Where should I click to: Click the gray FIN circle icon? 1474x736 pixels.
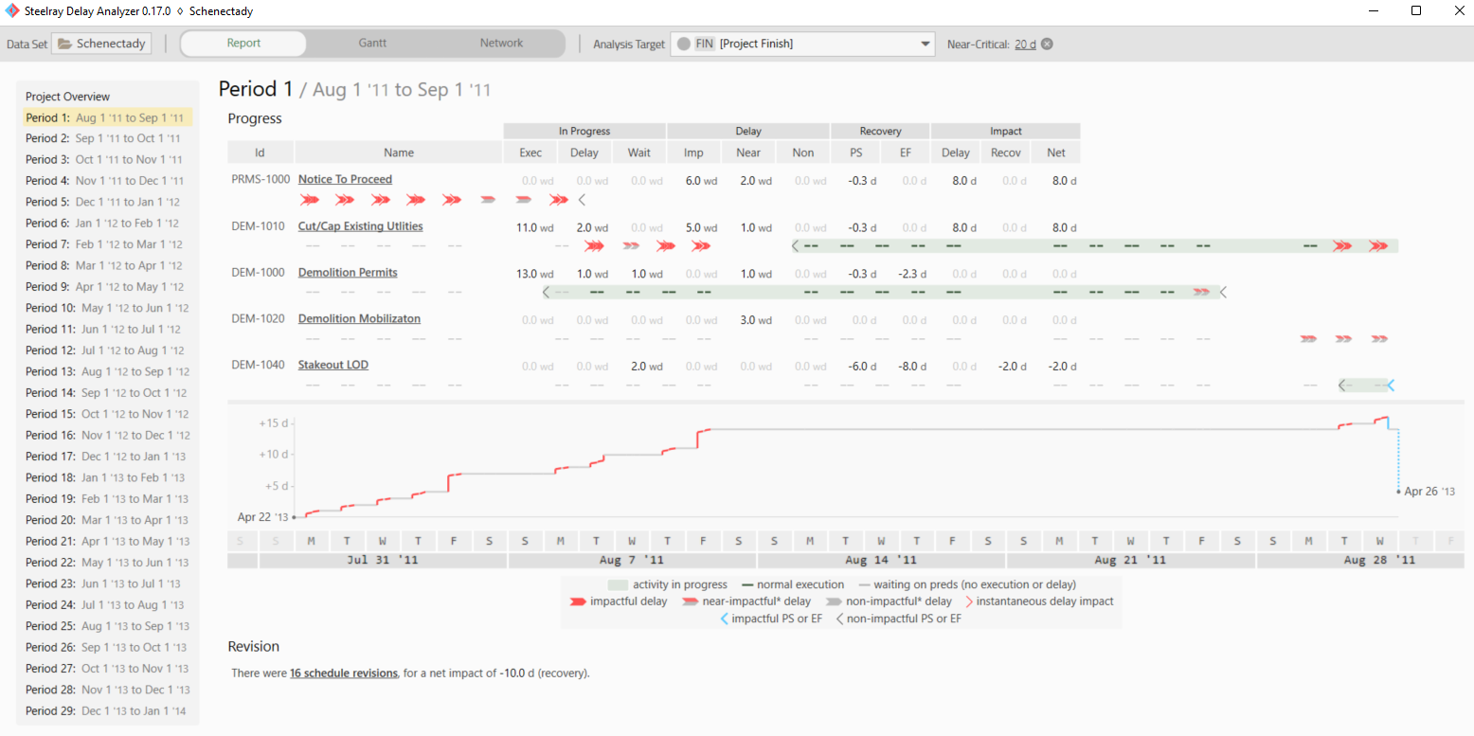coord(683,45)
